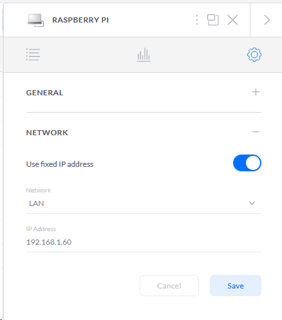Collapse the Network section minus icon
Screen dimensions: 282x320
pos(256,132)
